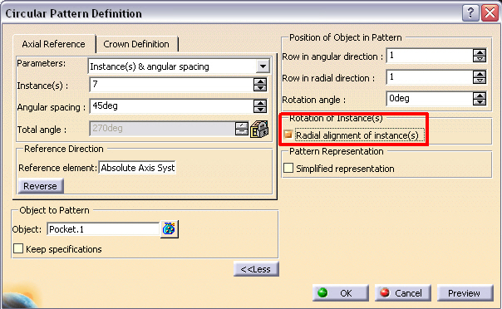Decrease the Angular spacing value with down arrow
This screenshot has height=309, width=502.
coord(260,110)
